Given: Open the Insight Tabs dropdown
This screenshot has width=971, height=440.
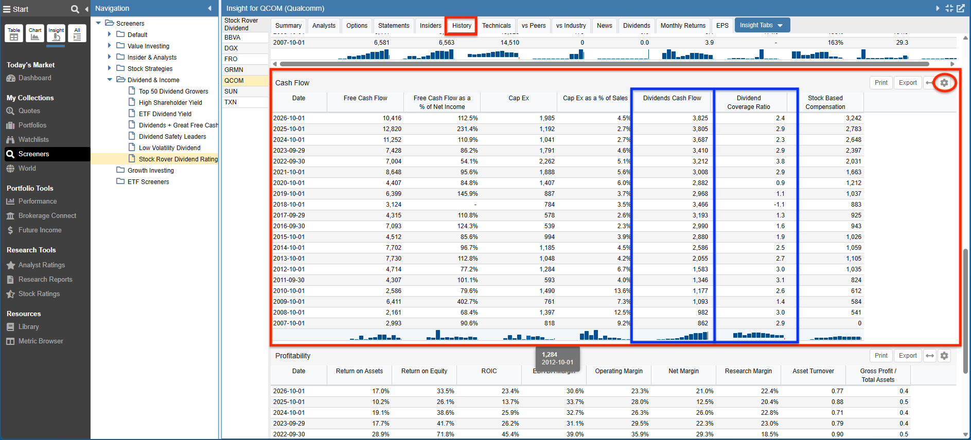Looking at the screenshot, I should (x=762, y=25).
